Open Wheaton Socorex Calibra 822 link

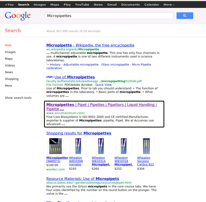click(145, 161)
